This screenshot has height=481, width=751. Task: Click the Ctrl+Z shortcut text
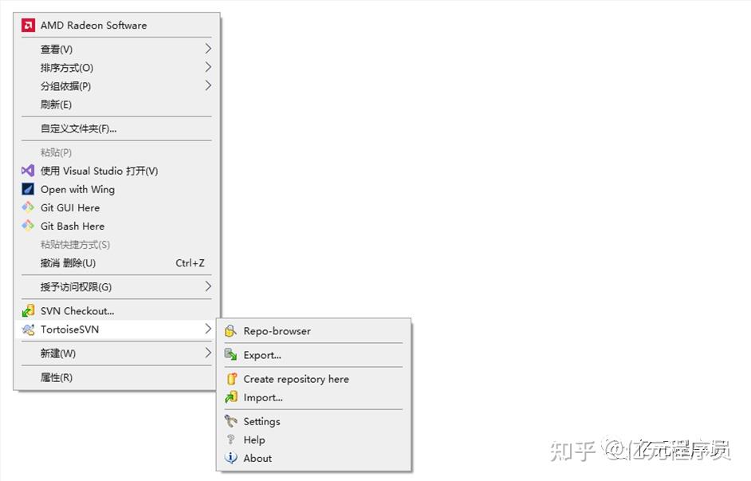191,263
